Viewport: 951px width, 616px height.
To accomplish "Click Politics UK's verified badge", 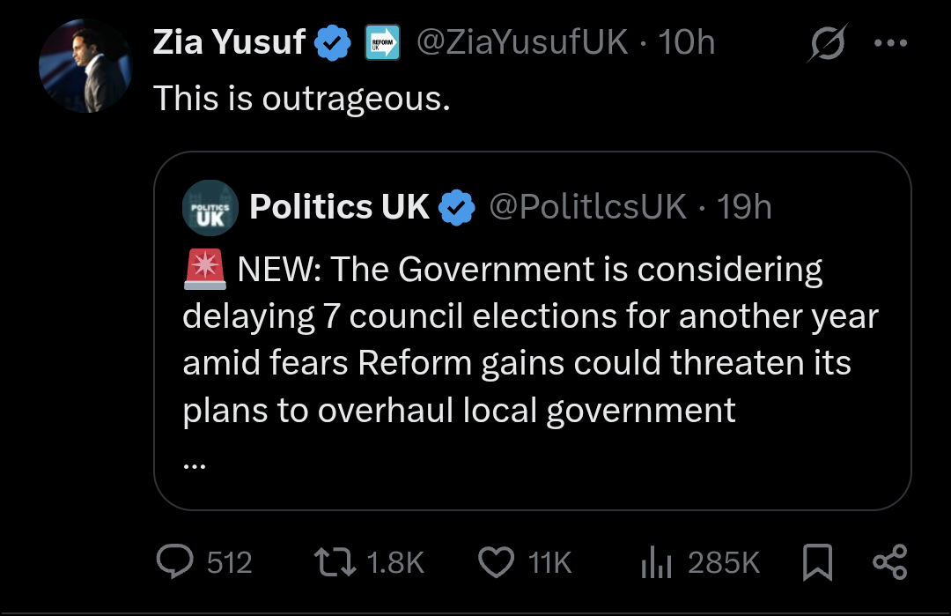I will (457, 208).
